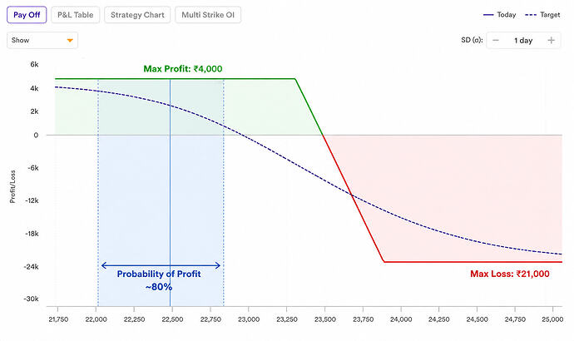Select the Strategy Chart tab

[x=137, y=15]
